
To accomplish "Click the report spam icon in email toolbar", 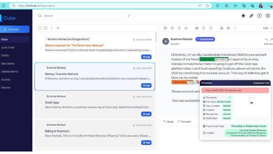I will 172,28.
